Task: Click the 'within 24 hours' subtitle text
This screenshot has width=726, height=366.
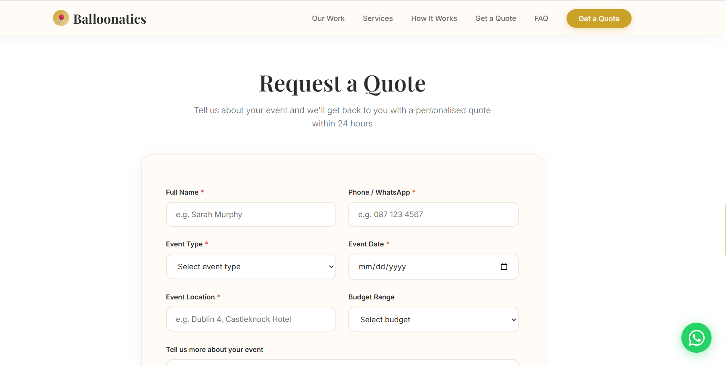Action: click(342, 124)
